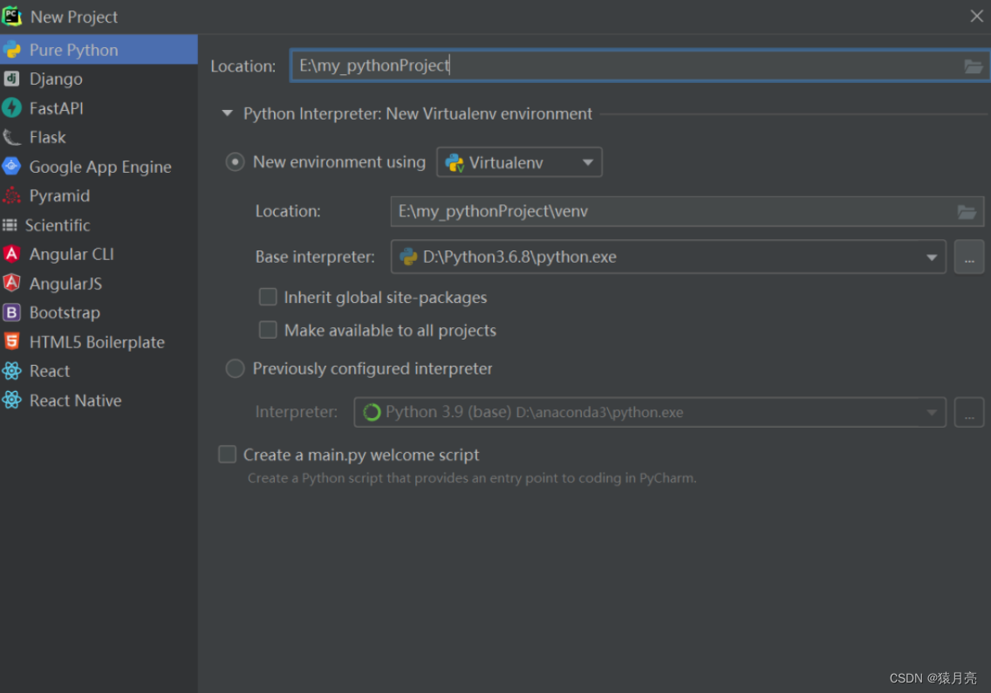
Task: Select Bootstrap project type
Action: [x=99, y=312]
